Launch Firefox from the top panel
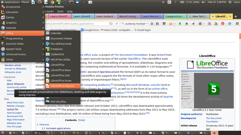Viewport: 241px width, 135px height. tap(39, 2)
